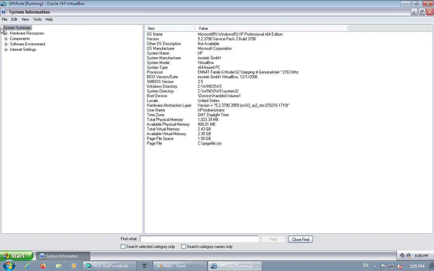Open the Edit menu
This screenshot has width=434, height=271.
(14, 19)
